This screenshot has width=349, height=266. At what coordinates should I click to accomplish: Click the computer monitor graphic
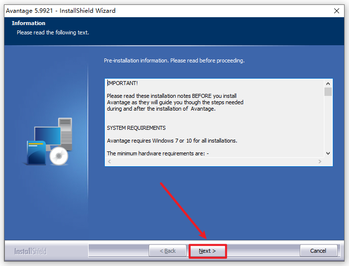47,134
